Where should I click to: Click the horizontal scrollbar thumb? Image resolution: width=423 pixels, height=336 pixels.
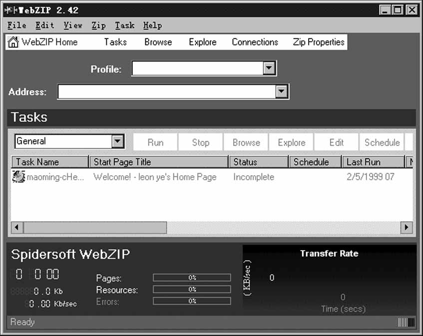pos(95,227)
